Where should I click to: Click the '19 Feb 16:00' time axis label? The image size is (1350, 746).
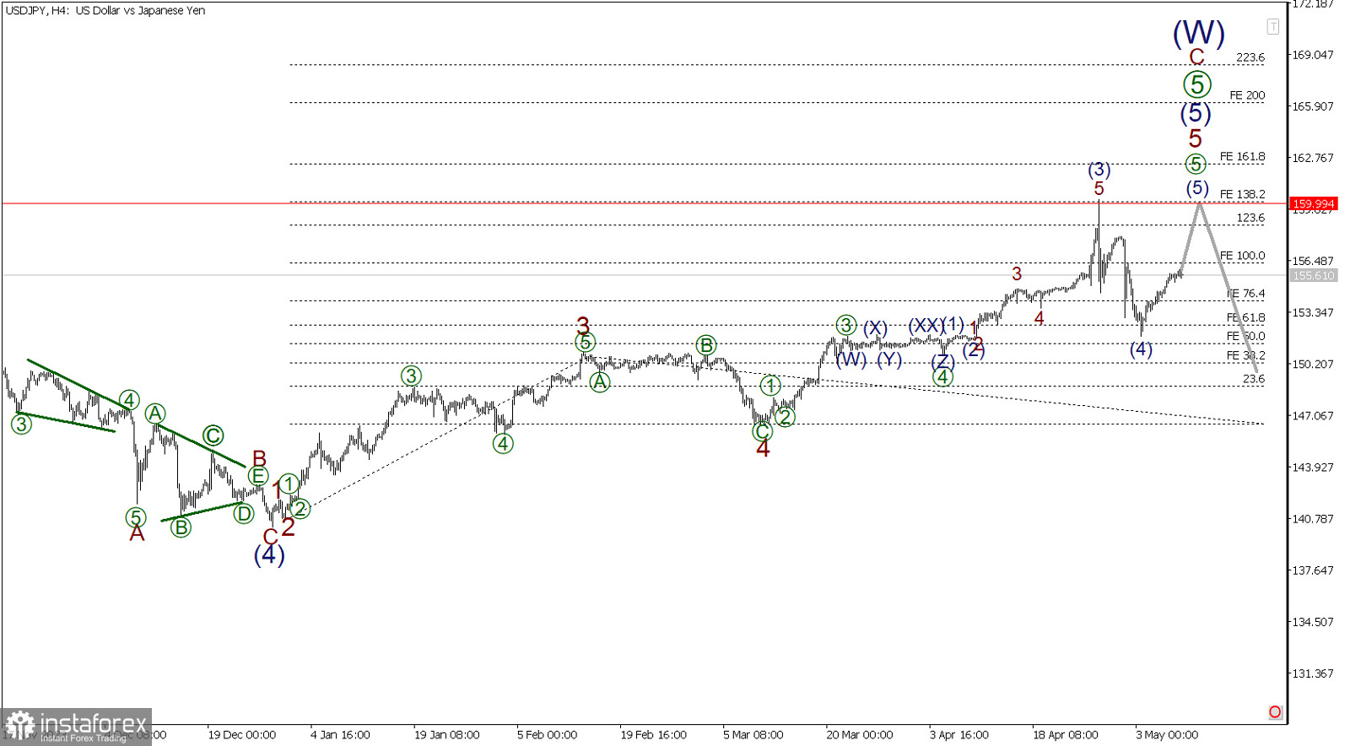pos(653,735)
